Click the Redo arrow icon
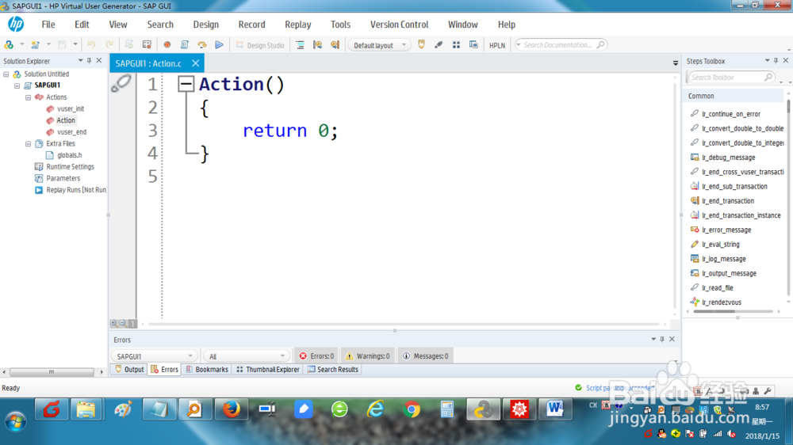The image size is (793, 445). tap(109, 45)
